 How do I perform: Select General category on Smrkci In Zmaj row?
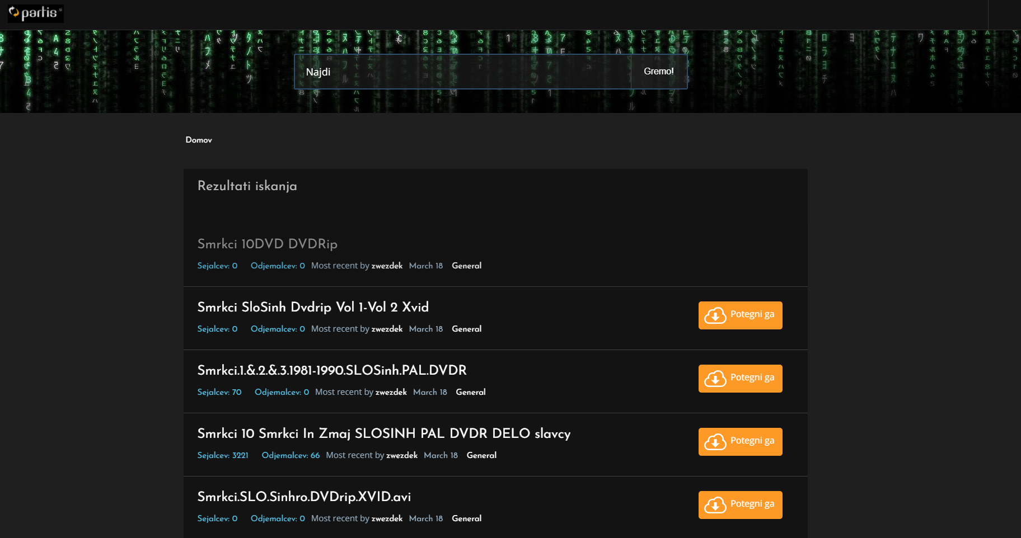481,455
